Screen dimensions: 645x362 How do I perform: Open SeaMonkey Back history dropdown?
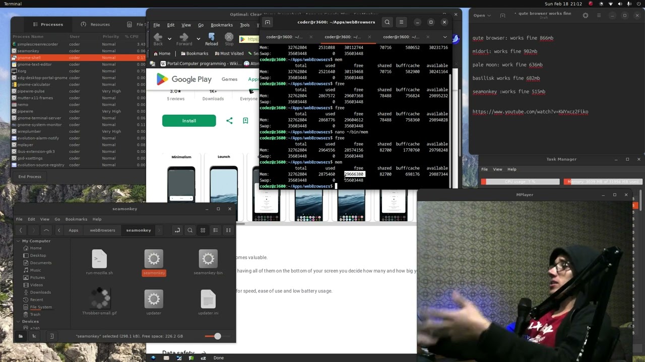point(169,38)
